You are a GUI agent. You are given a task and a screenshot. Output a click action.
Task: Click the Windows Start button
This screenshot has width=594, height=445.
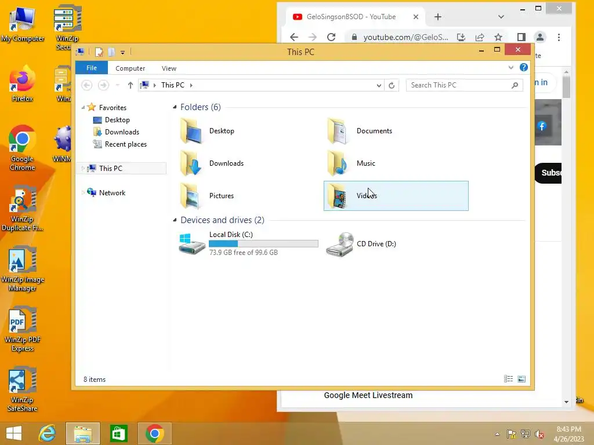click(x=14, y=433)
